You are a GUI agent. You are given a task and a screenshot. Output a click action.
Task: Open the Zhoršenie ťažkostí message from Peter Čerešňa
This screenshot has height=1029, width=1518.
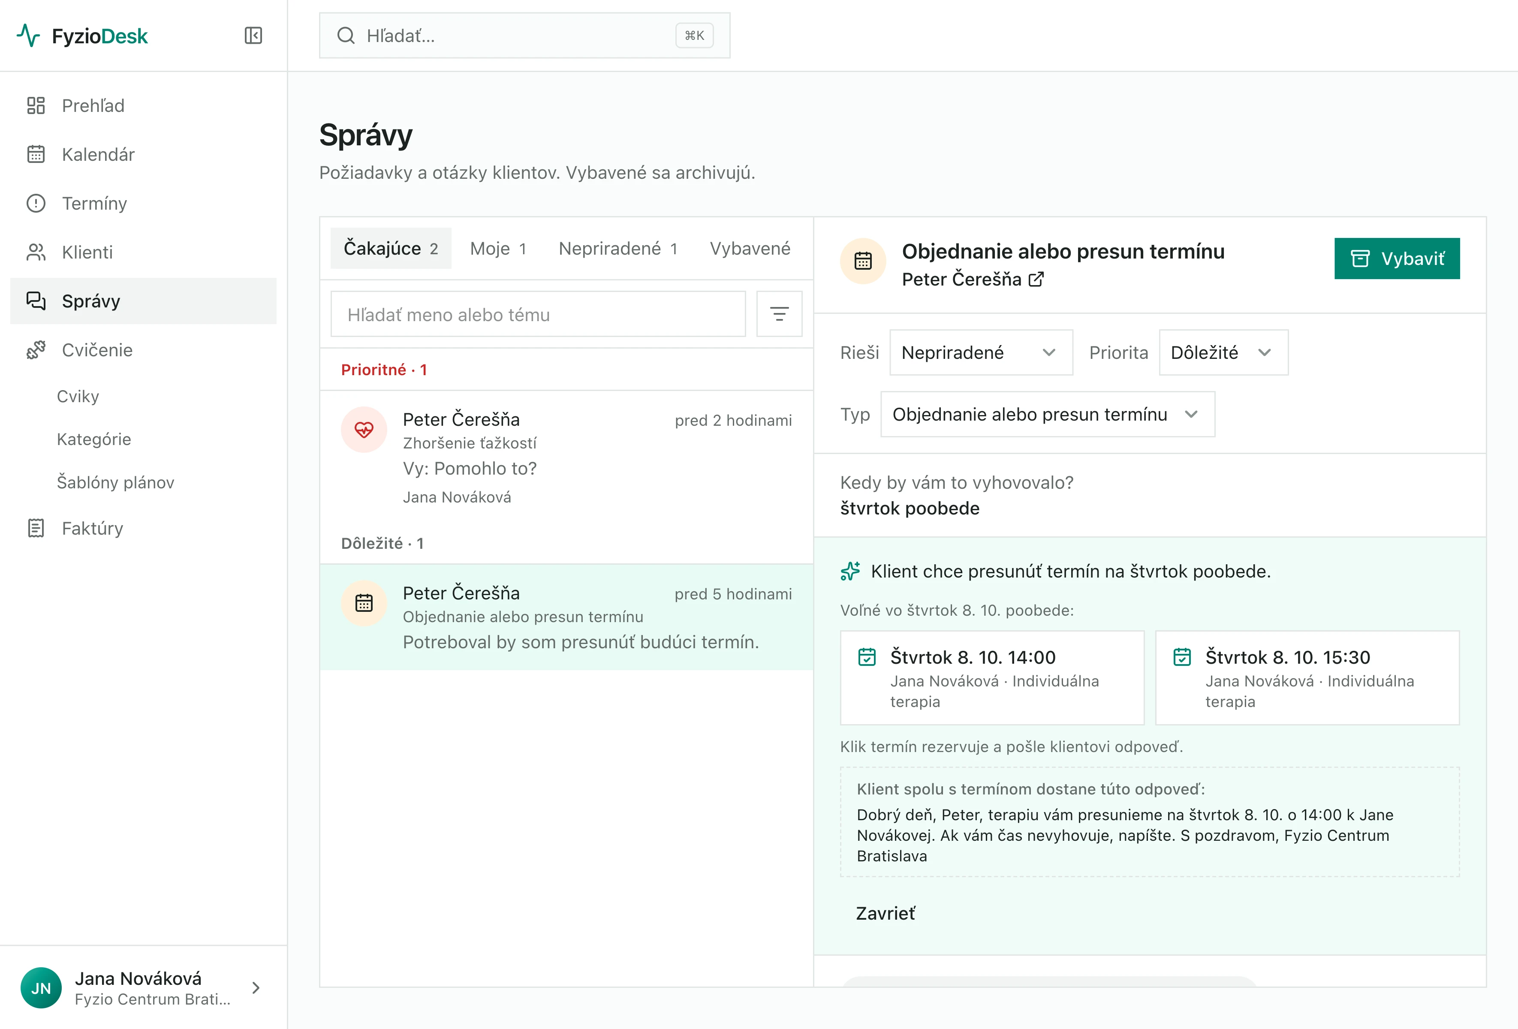pos(566,457)
